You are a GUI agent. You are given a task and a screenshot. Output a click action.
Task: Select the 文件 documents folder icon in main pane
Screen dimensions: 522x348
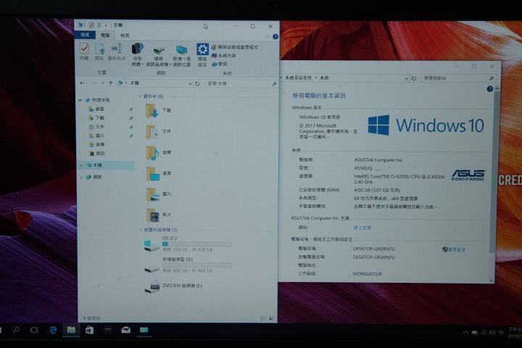pos(152,131)
